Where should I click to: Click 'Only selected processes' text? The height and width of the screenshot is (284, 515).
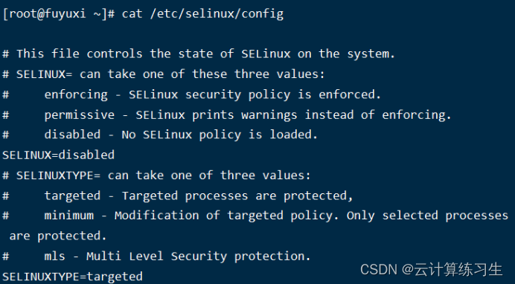427,216
